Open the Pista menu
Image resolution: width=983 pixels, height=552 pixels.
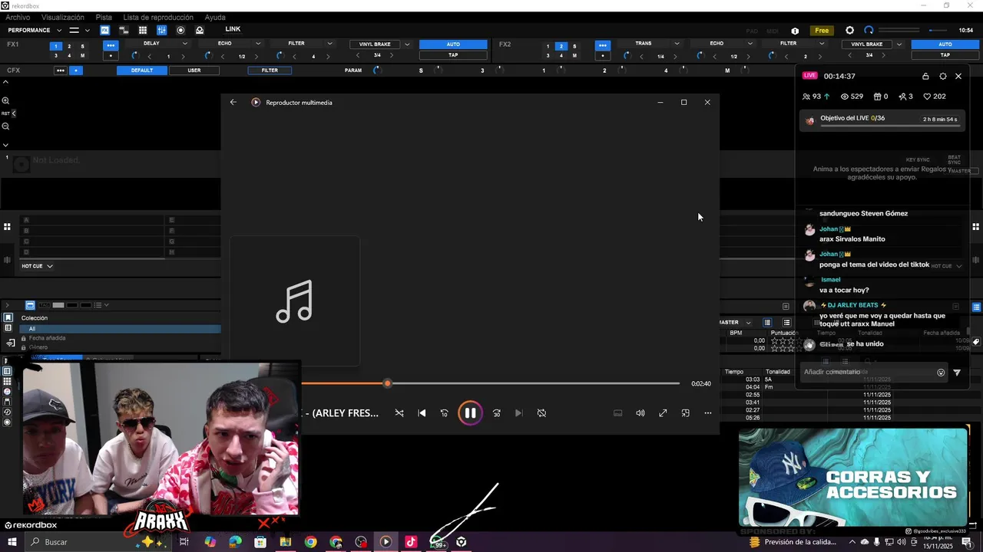pyautogui.click(x=104, y=17)
